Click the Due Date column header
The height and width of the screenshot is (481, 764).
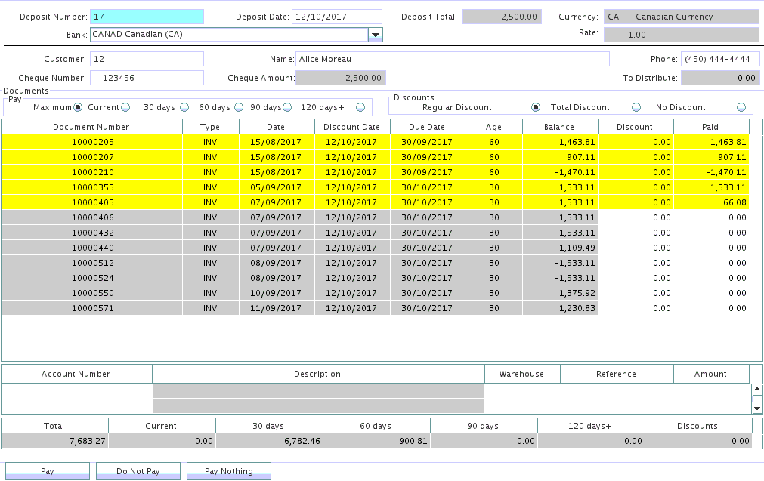(427, 127)
